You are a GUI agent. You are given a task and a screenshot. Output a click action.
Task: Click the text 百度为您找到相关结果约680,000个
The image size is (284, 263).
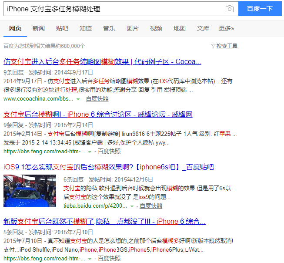(x=44, y=46)
